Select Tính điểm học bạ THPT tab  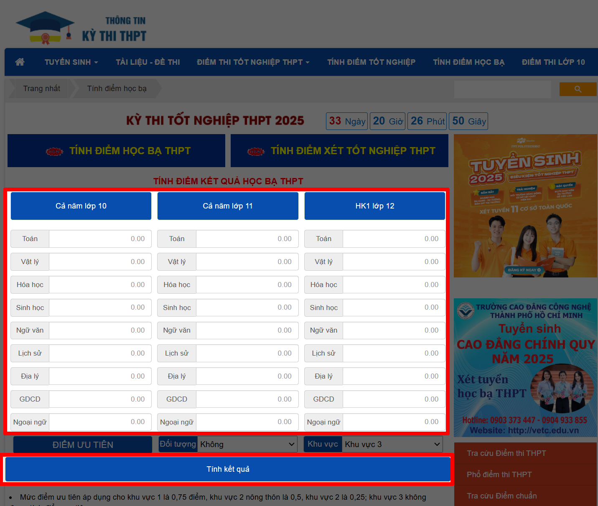[117, 151]
